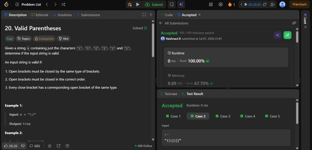Switch to the Testcase tab
Image resolution: width=312 pixels, height=150 pixels.
pyautogui.click(x=168, y=94)
